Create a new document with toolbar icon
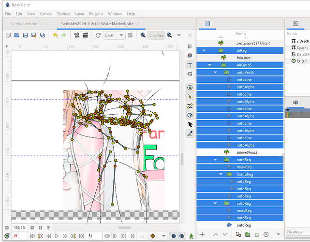The width and height of the screenshot is (310, 242). [x=8, y=35]
